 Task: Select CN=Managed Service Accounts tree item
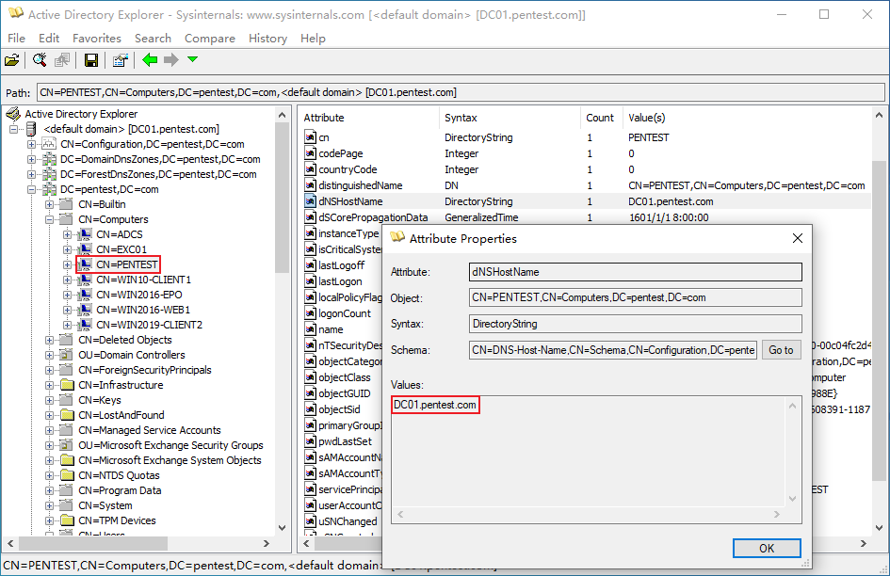click(150, 430)
